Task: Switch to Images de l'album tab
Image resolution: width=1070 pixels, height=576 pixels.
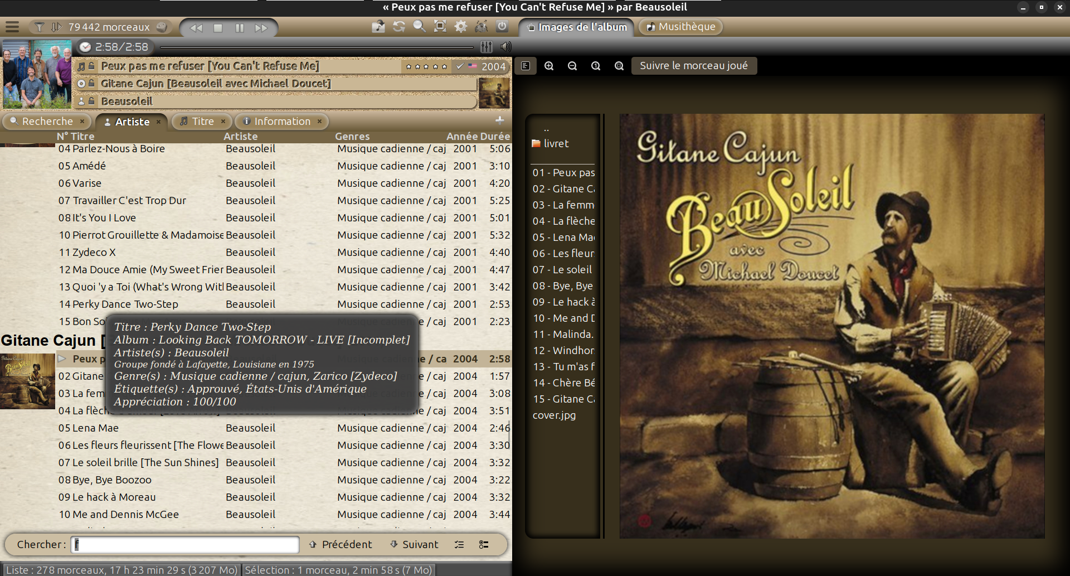Action: point(577,27)
